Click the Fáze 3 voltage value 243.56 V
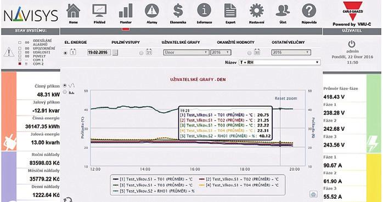Viewport: 383px width, 202px height. pyautogui.click(x=334, y=145)
